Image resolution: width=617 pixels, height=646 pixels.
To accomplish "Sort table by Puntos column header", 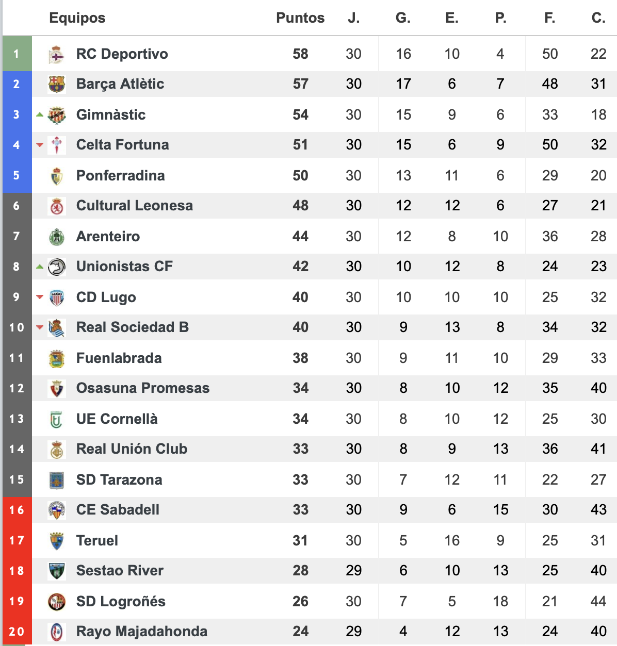I will click(x=300, y=18).
